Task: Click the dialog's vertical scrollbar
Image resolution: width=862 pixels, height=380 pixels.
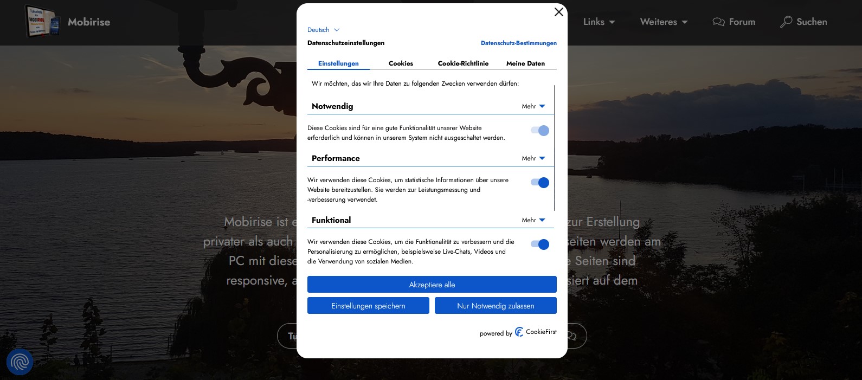Action: [555, 147]
